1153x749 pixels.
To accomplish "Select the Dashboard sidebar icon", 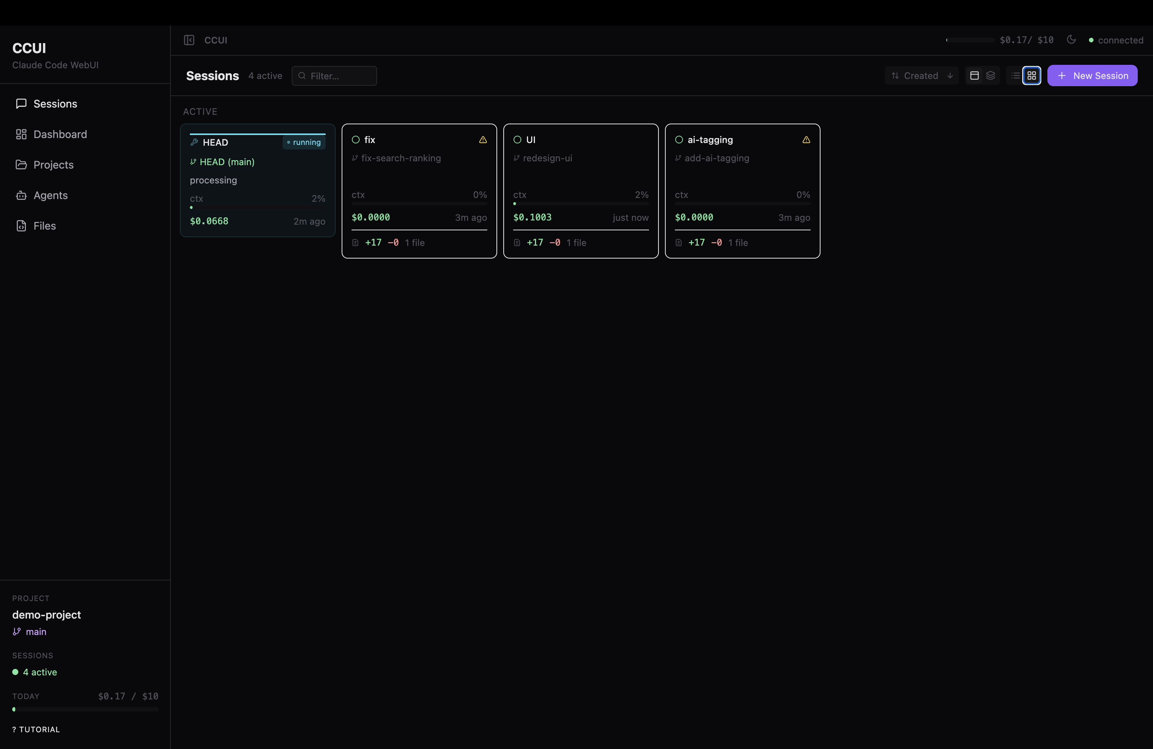I will pyautogui.click(x=21, y=134).
